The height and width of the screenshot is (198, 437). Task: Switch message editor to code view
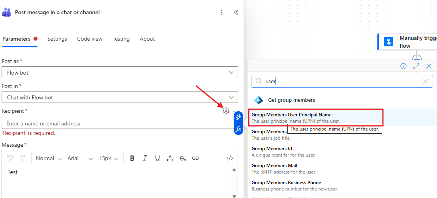(x=230, y=158)
